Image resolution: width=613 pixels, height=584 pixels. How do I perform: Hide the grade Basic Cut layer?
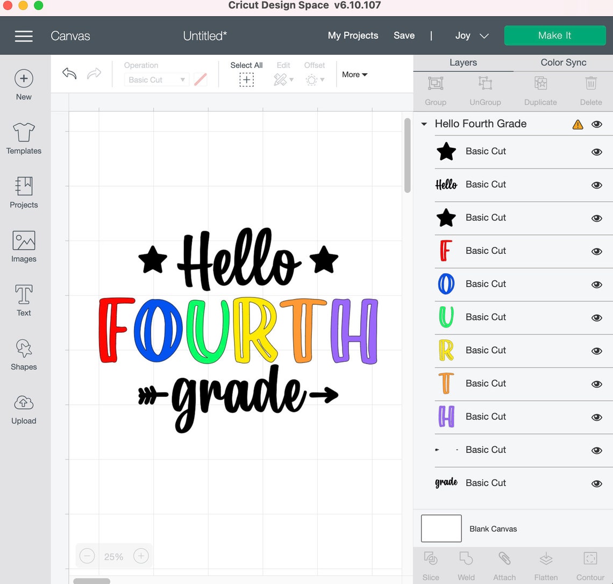coord(597,483)
